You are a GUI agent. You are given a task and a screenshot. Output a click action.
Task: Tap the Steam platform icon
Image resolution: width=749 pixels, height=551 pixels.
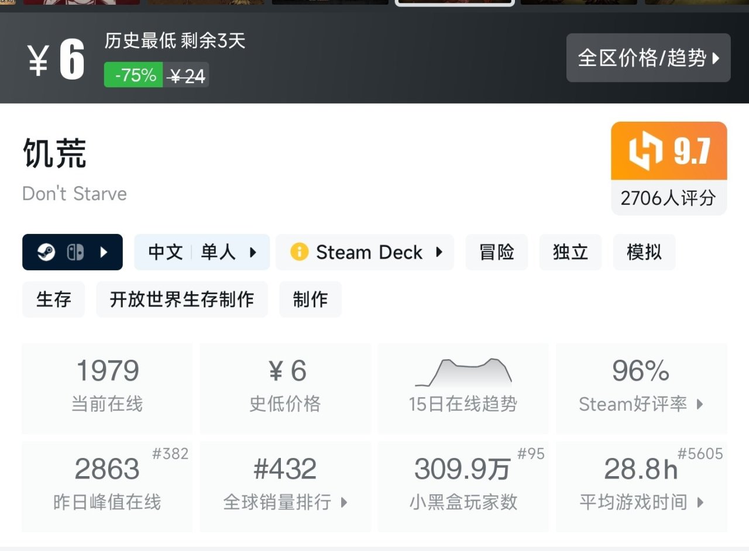pos(46,252)
